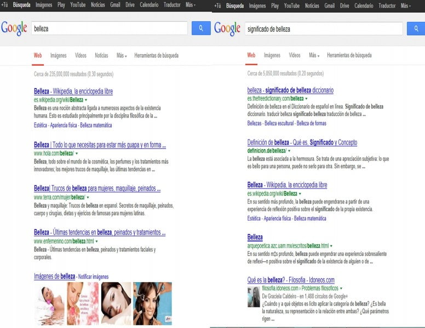425x328 pixels.
Task: Open the Imágenes results tab in right window
Action: (272, 55)
